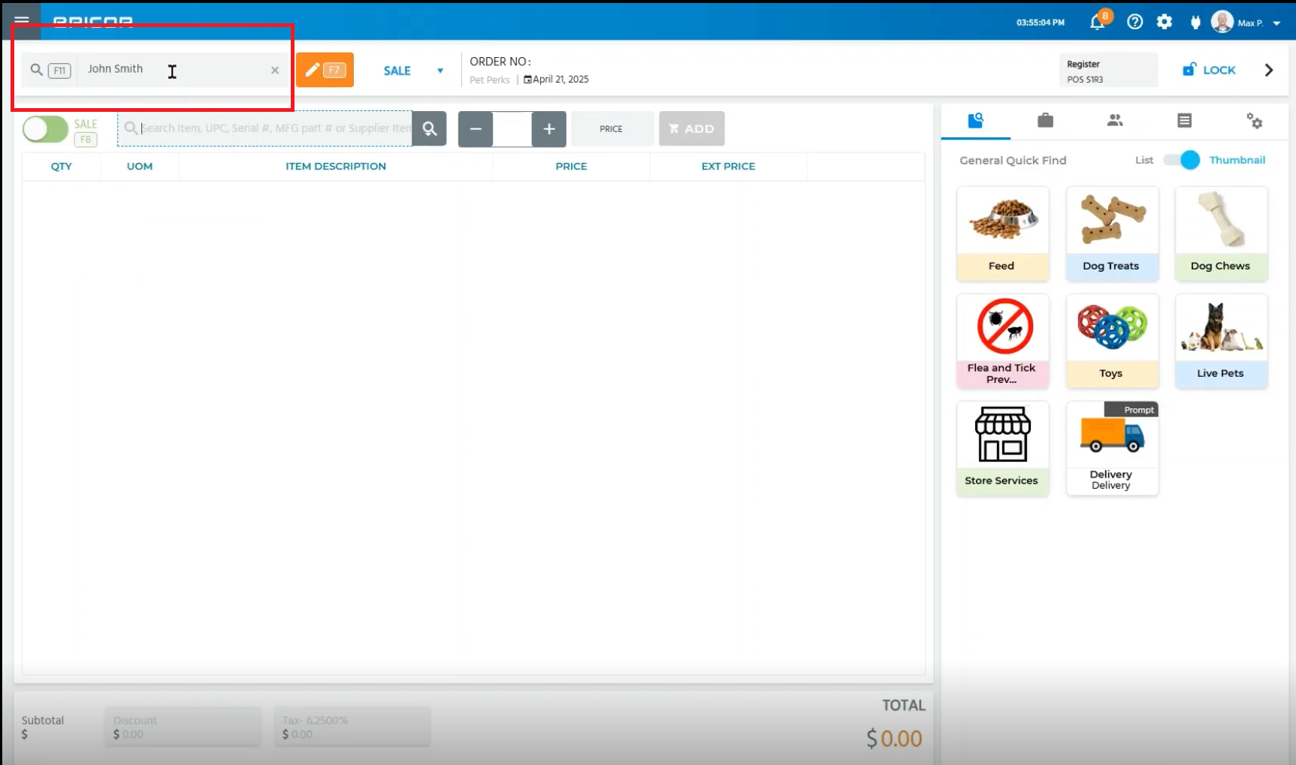Image resolution: width=1296 pixels, height=765 pixels.
Task: Open the settings gear in header
Action: [1165, 22]
